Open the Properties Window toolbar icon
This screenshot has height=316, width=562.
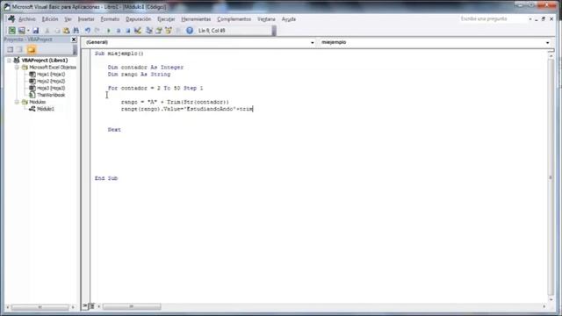(159, 31)
